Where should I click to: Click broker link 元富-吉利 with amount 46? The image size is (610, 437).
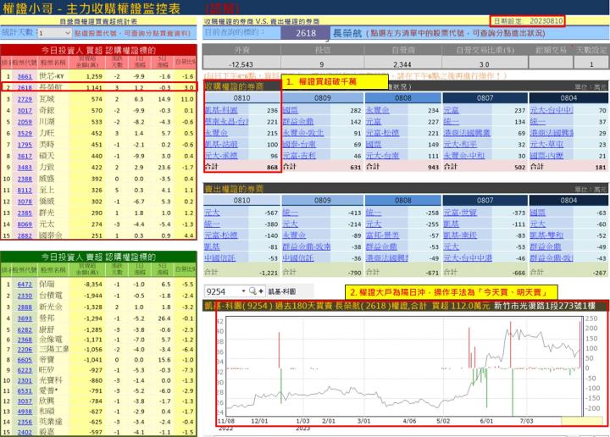[299, 156]
